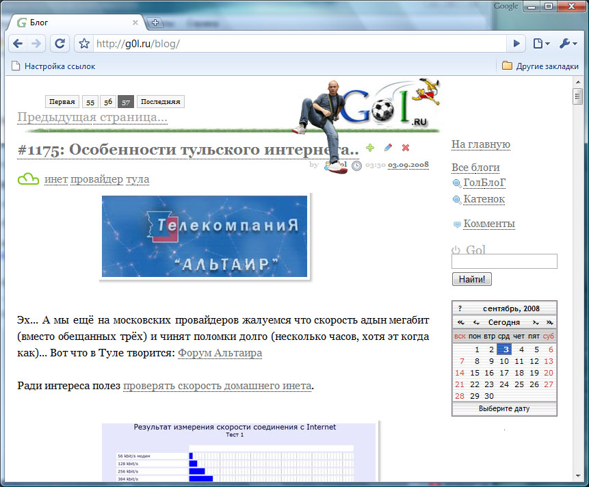Click the magnifier icon beside Катенок
Image resolution: width=589 pixels, height=487 pixels.
457,200
